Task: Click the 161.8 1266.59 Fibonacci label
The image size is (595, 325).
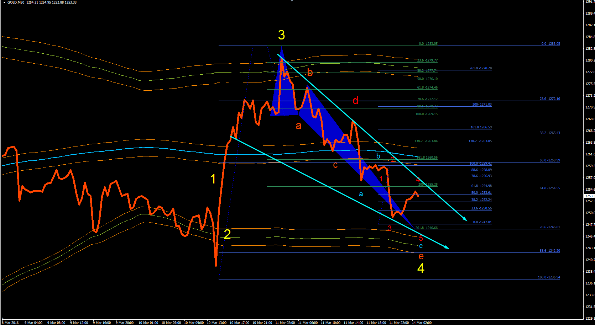Action: point(481,127)
